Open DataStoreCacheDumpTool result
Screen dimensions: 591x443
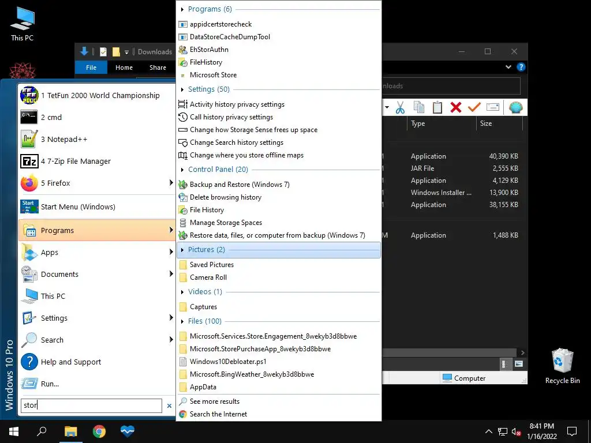tap(279, 37)
